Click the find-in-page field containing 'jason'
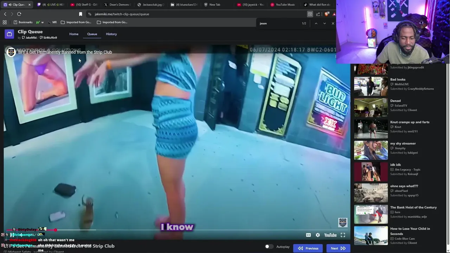This screenshot has width=450, height=253. point(279,23)
